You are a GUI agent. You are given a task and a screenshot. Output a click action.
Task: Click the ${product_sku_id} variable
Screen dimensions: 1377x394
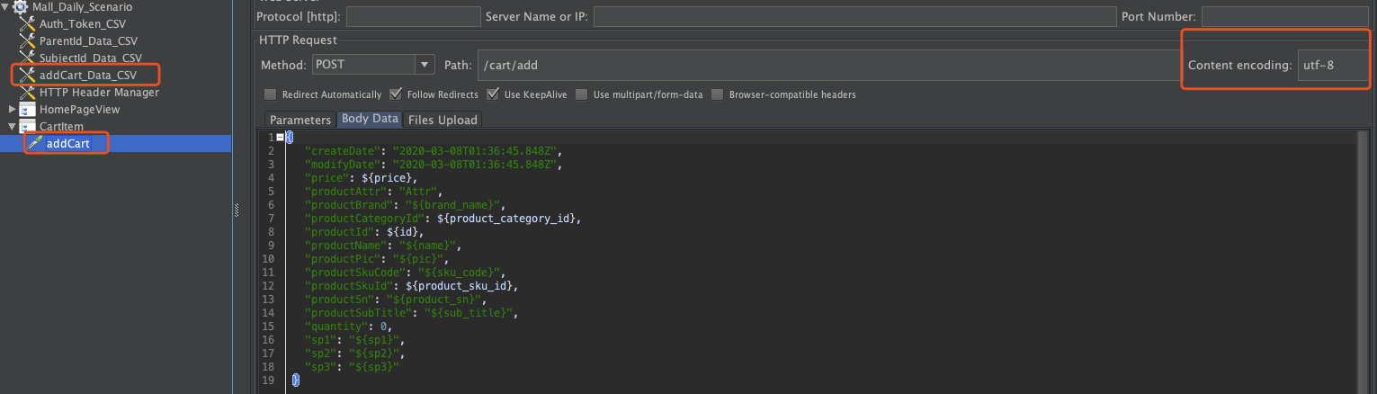point(459,286)
